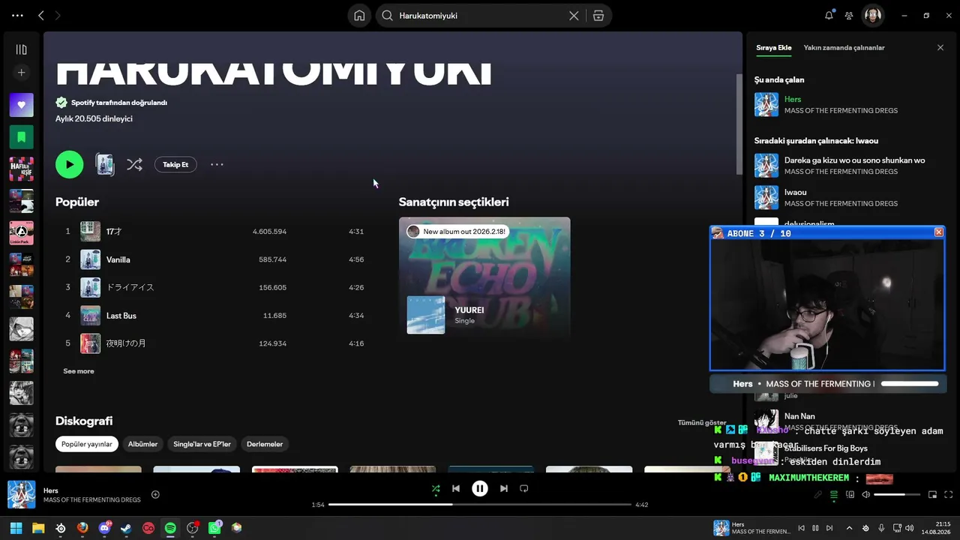Mute the Spotify volume

tap(865, 495)
